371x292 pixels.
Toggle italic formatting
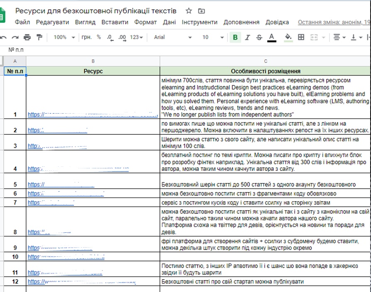pos(247,37)
